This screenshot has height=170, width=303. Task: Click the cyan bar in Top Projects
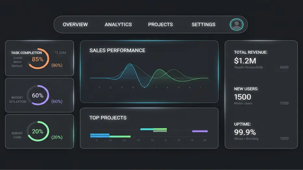click(x=147, y=129)
